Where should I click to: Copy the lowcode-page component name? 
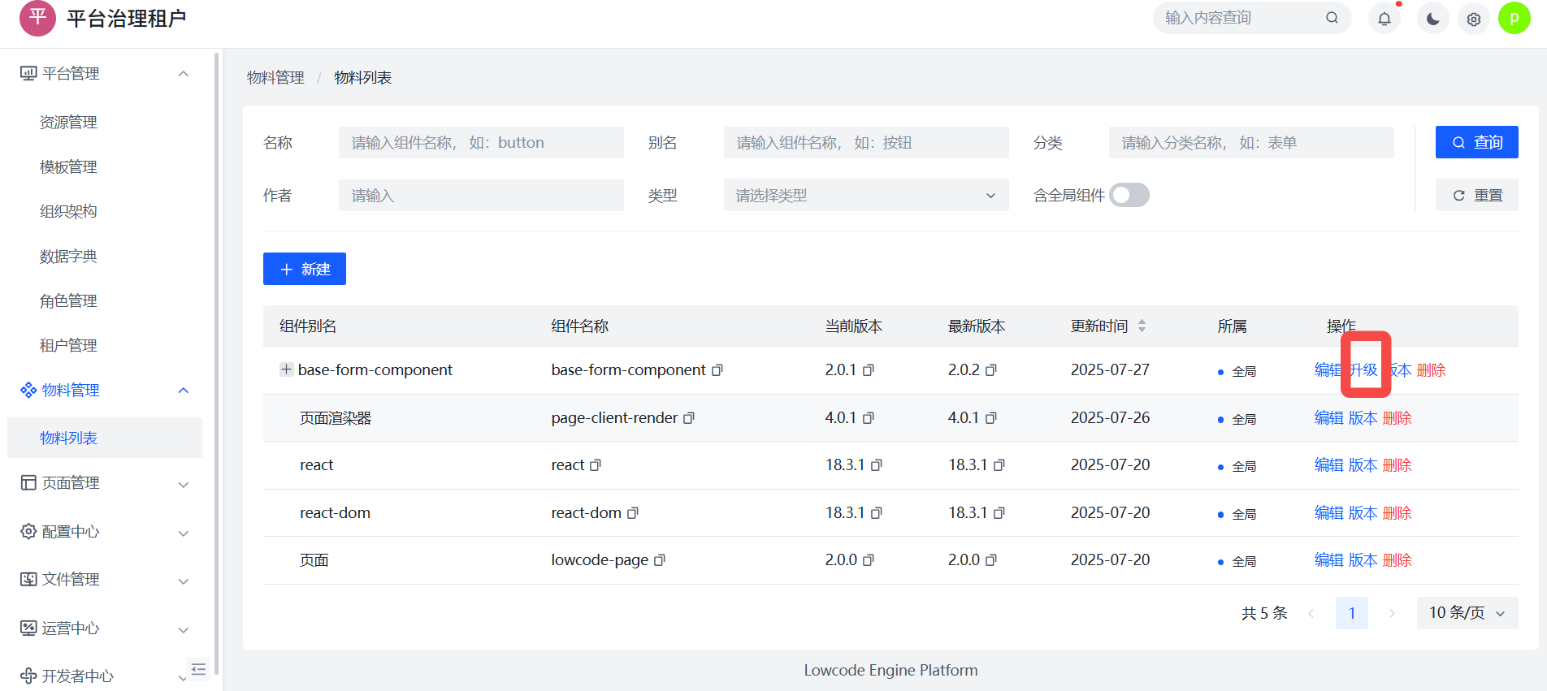(660, 560)
